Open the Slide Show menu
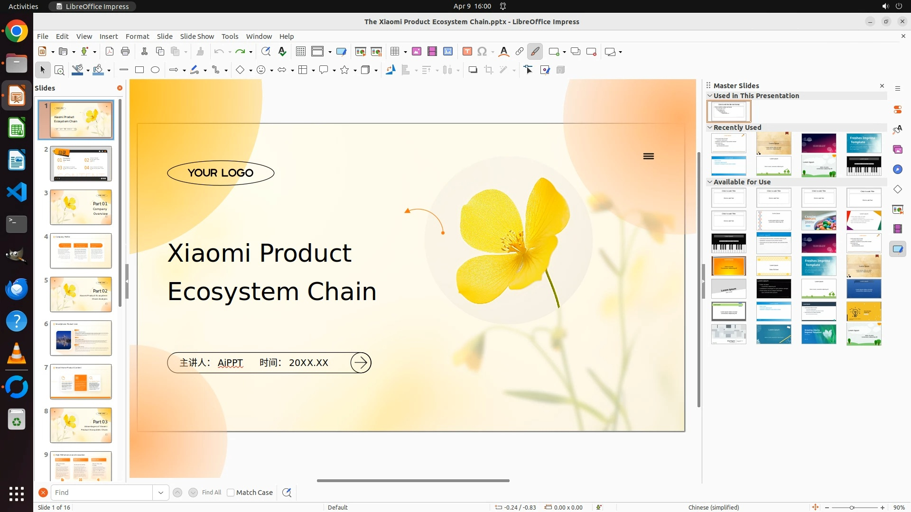The image size is (911, 512). pyautogui.click(x=197, y=37)
